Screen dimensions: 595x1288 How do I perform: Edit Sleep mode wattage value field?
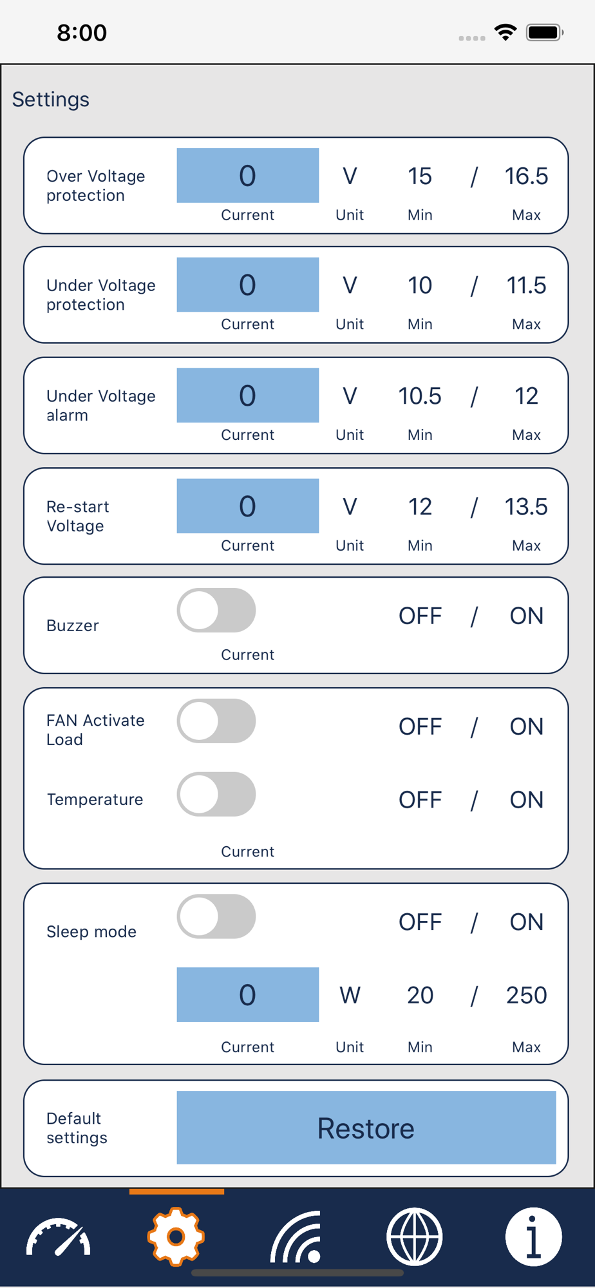[248, 995]
